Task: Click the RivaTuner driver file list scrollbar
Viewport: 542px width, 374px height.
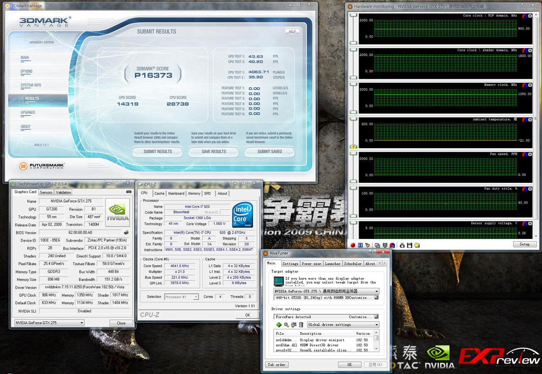Action: click(x=376, y=341)
